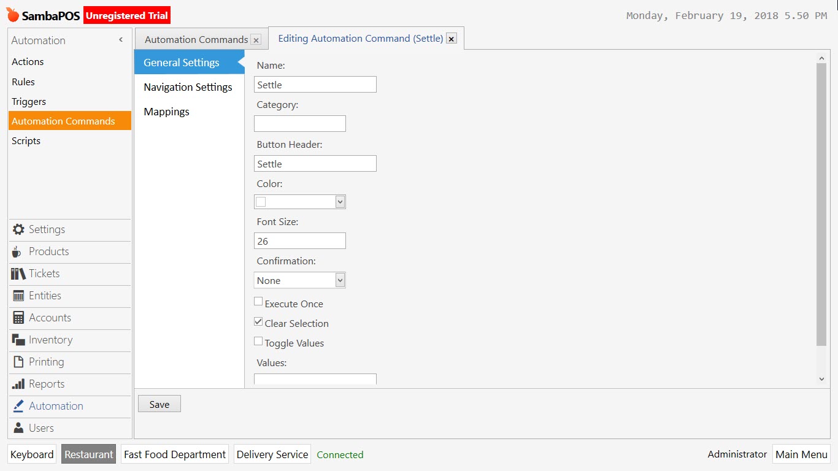Image resolution: width=838 pixels, height=471 pixels.
Task: Click the Inventory icon in sidebar
Action: [x=18, y=340]
